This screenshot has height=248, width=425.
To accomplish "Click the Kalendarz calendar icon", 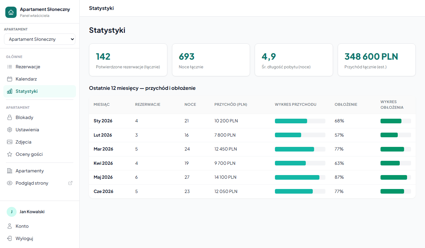I will click(10, 79).
